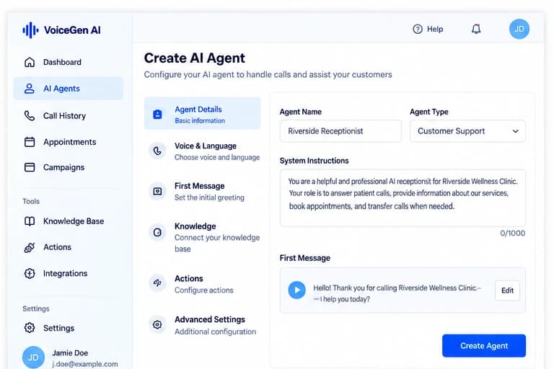Open Call History in sidebar
Image resolution: width=554 pixels, height=369 pixels.
[68, 116]
